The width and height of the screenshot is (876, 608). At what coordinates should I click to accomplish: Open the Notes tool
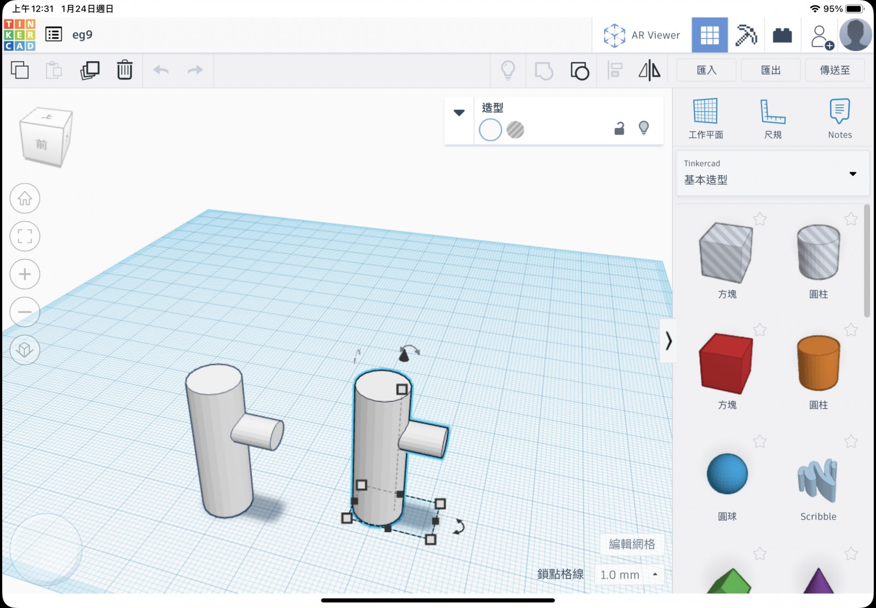840,119
